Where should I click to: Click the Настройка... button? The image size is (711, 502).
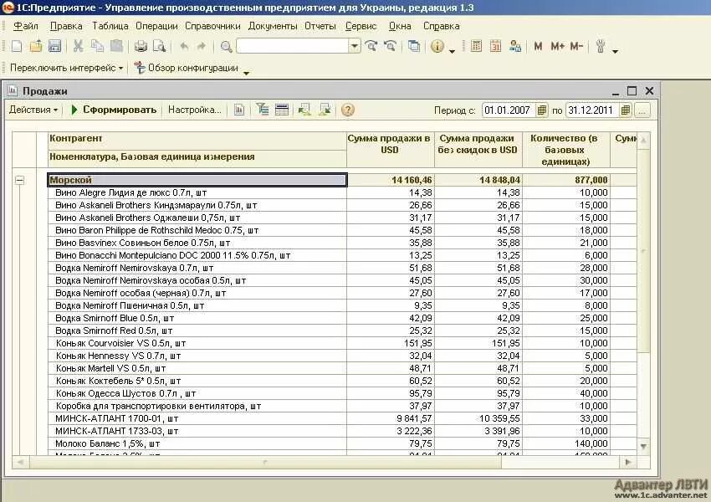click(195, 110)
